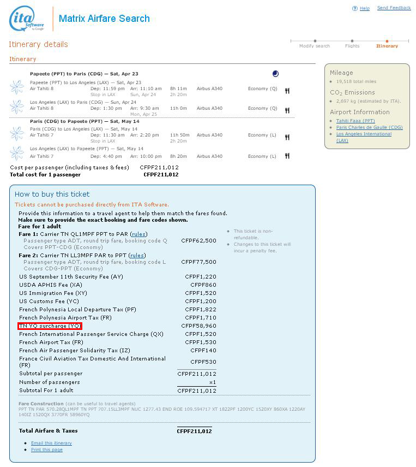The width and height of the screenshot is (416, 467).
Task: Click Email this itinerary link
Action: pos(51,443)
